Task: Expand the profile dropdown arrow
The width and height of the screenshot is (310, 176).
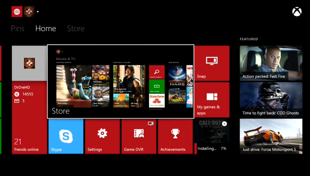Action: point(38,12)
